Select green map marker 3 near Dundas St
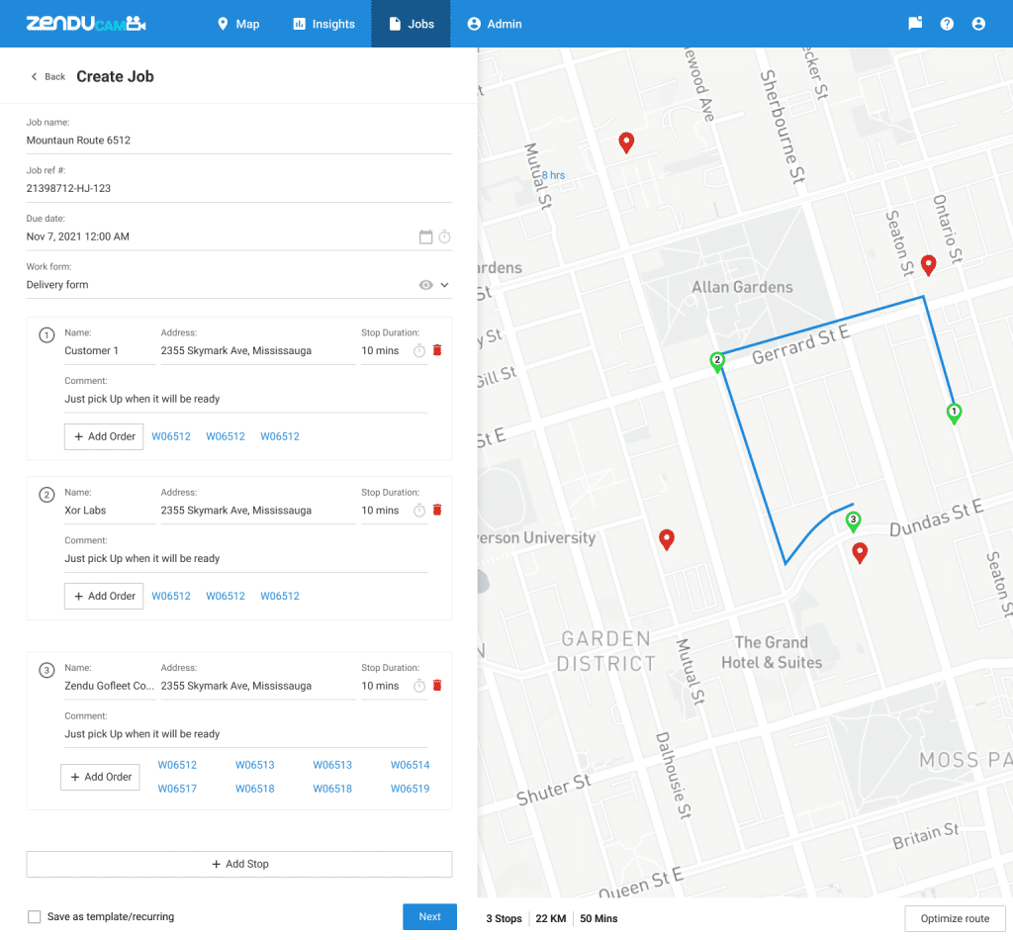This screenshot has height=940, width=1013. 853,521
